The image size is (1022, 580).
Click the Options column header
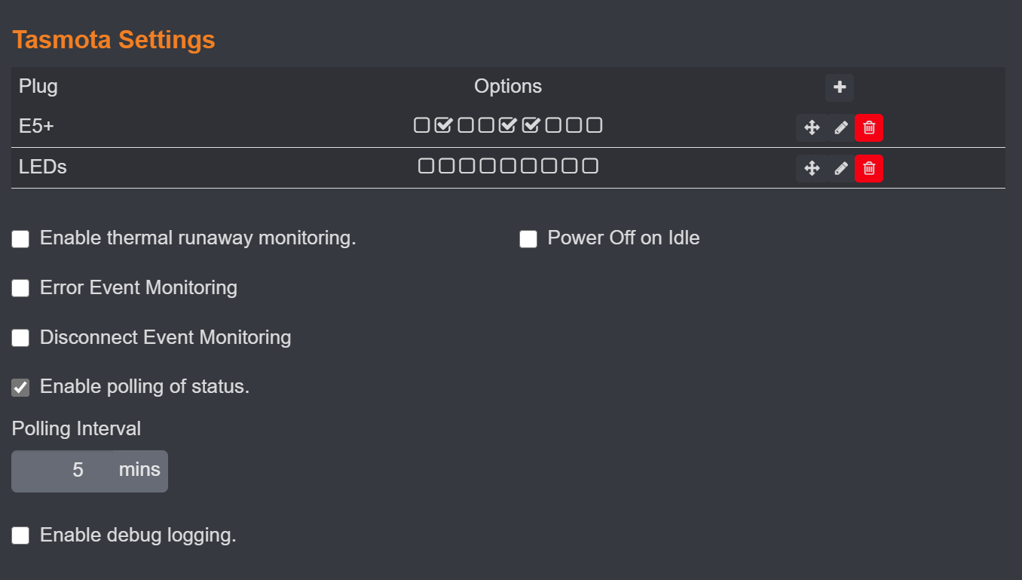pos(507,86)
